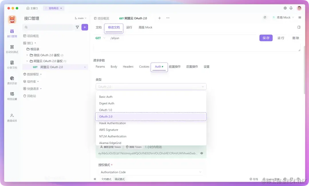Open the 分享文档 section
Screen dimensions: 309x186
coord(11,65)
